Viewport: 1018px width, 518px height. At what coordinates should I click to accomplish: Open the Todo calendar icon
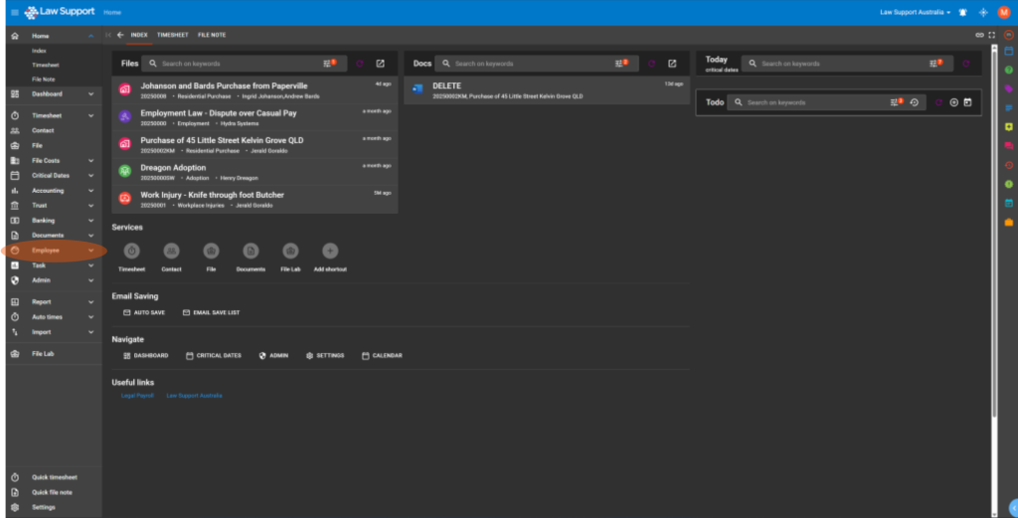point(967,102)
